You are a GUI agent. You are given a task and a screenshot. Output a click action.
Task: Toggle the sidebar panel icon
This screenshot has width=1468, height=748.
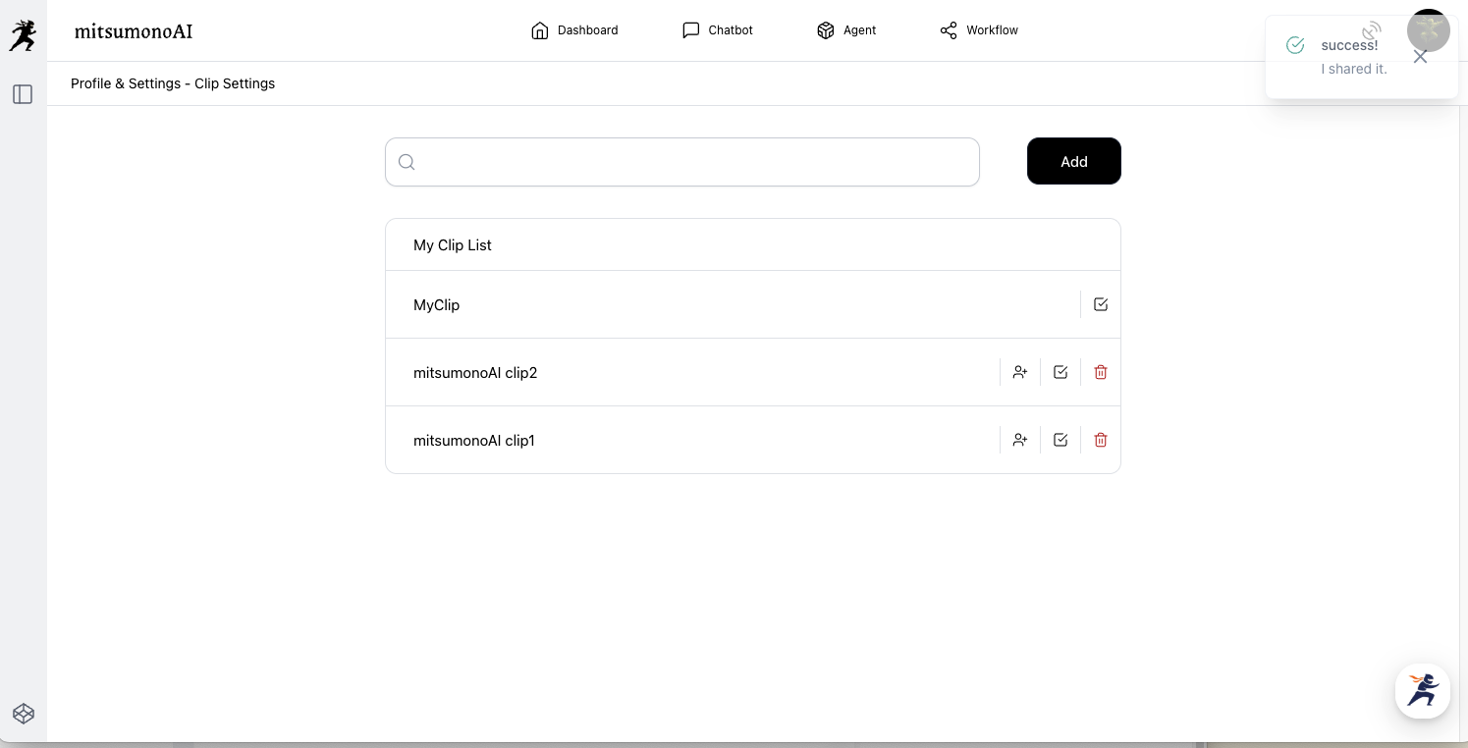(23, 94)
